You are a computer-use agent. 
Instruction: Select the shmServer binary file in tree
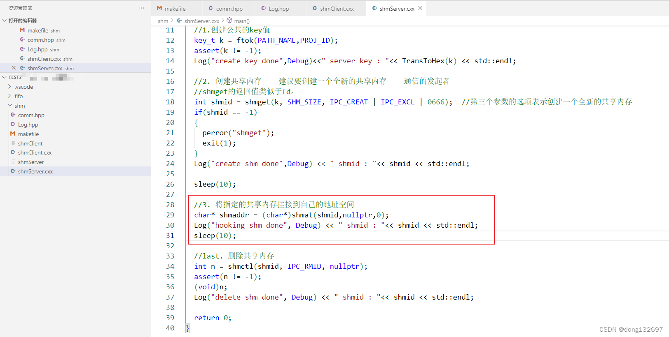coord(75,162)
